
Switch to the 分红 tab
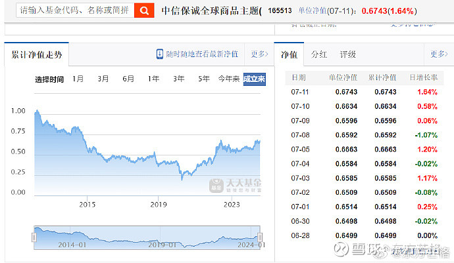(318, 54)
